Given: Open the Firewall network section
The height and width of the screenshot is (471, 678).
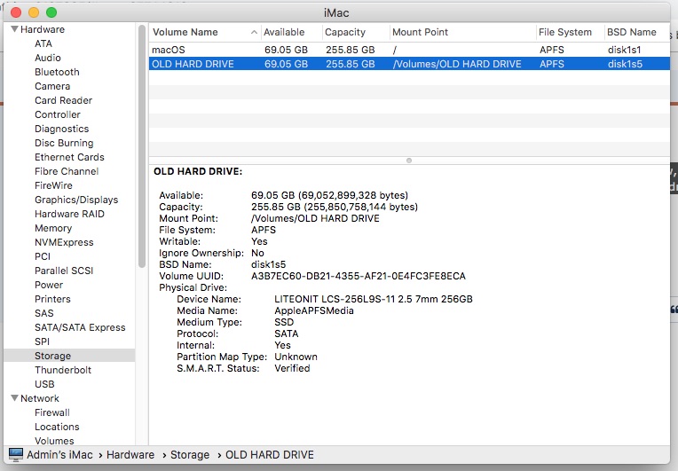Looking at the screenshot, I should pos(52,412).
